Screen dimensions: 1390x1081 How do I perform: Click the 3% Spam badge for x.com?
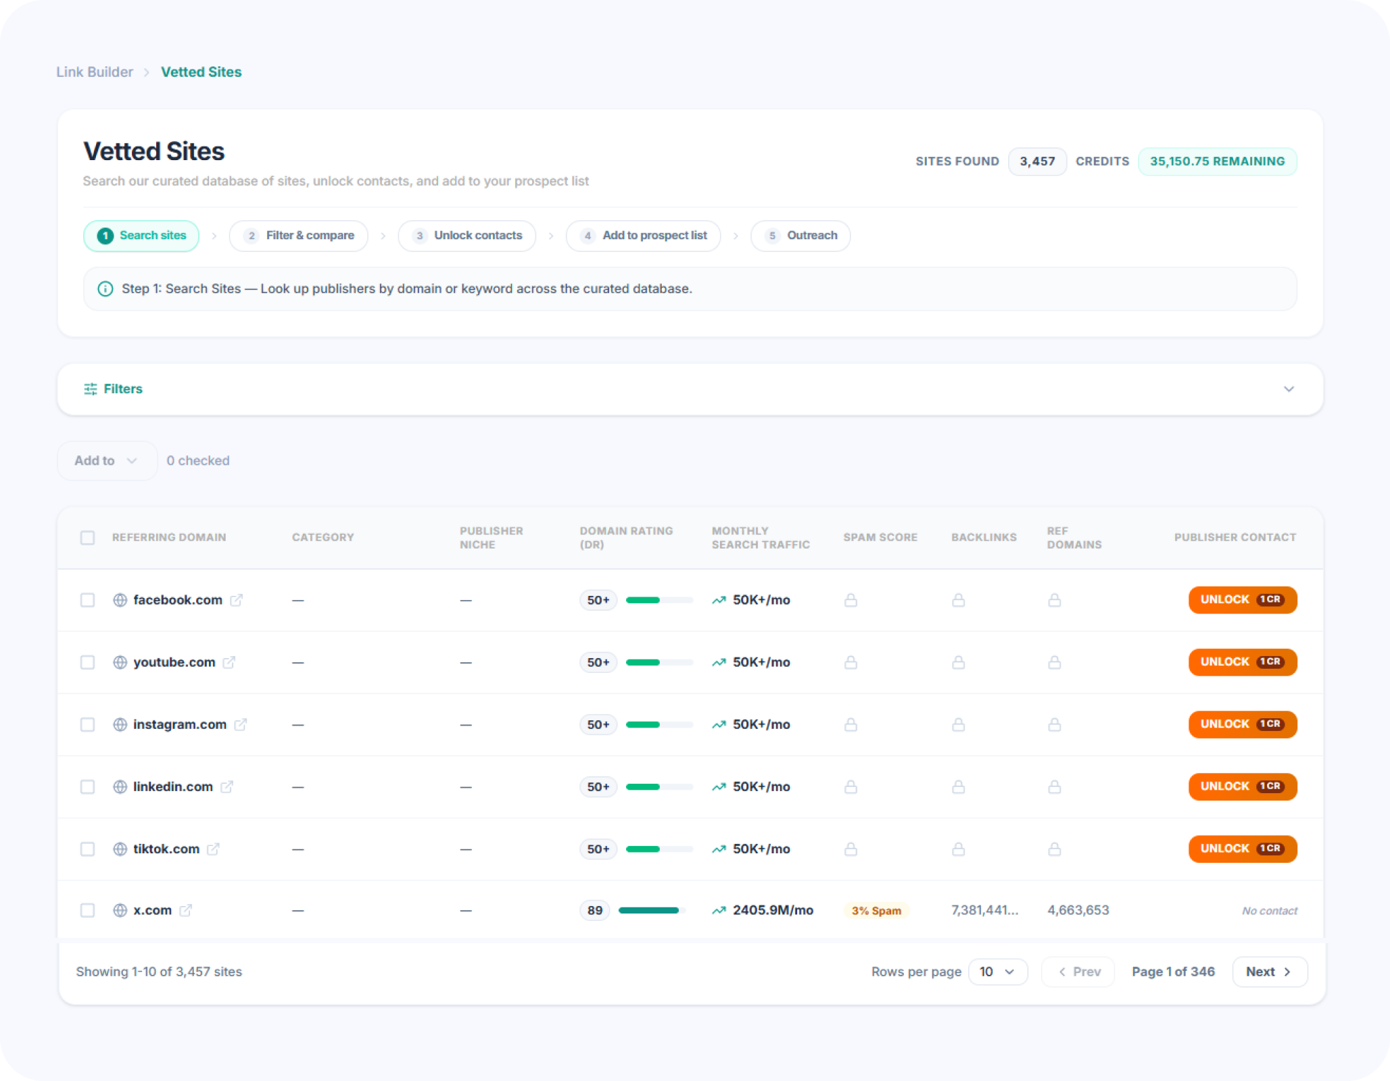coord(876,911)
